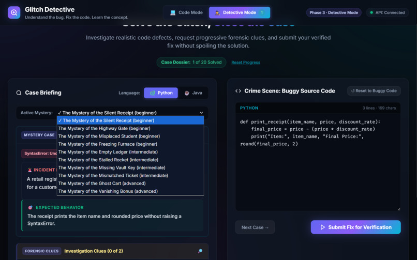Screen dimensions: 417x260
Task: Select Java language option
Action: point(193,93)
